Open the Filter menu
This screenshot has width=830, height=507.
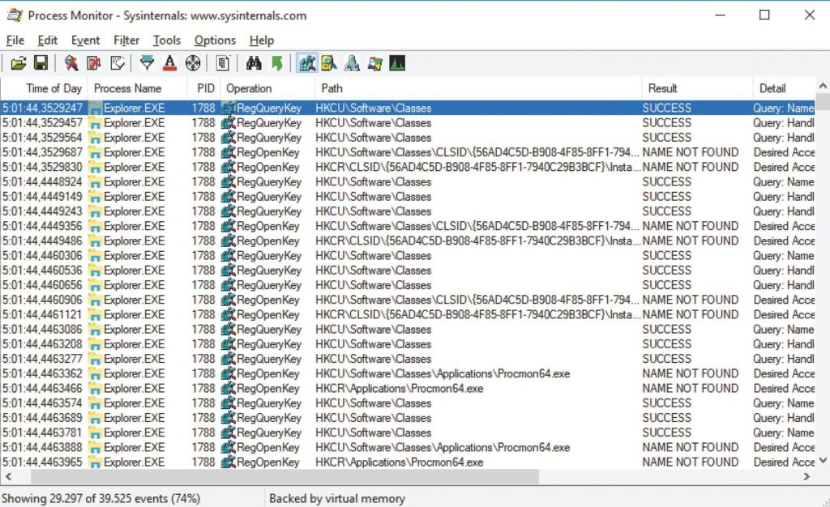pyautogui.click(x=126, y=40)
